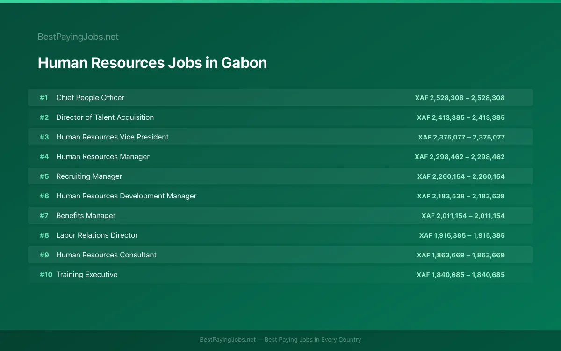Click the #8 rank number
Screen dimensions: 561x351
tap(44, 235)
